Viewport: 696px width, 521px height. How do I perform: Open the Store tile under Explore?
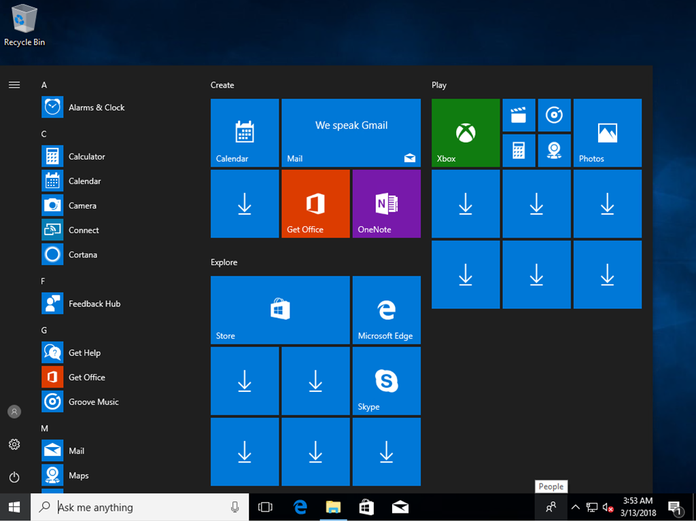(279, 310)
